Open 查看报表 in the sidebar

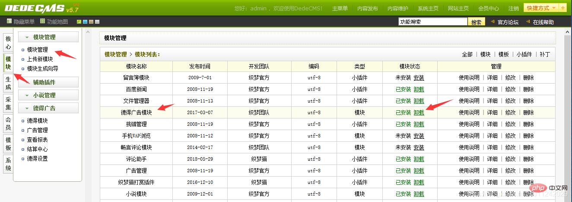[x=38, y=140]
